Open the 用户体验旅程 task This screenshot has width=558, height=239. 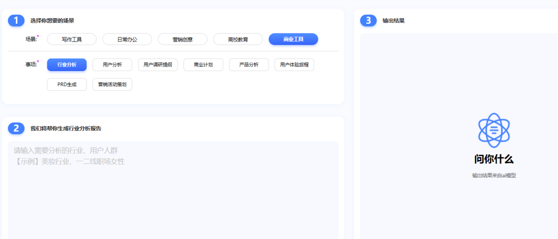294,65
